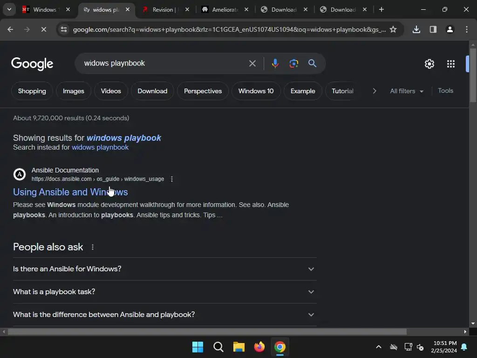Open Chrome side panel
Image resolution: width=477 pixels, height=358 pixels.
click(433, 29)
